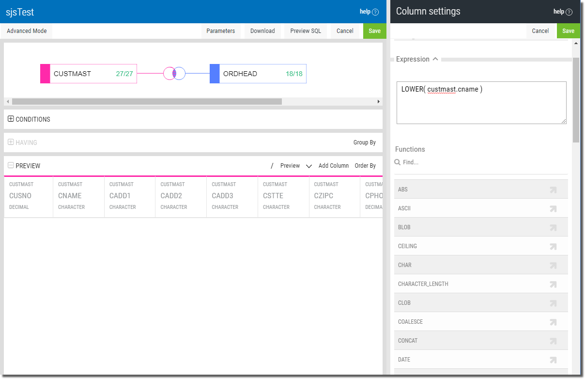
Task: Insert the DATE function using its arrow icon
Action: click(x=553, y=360)
